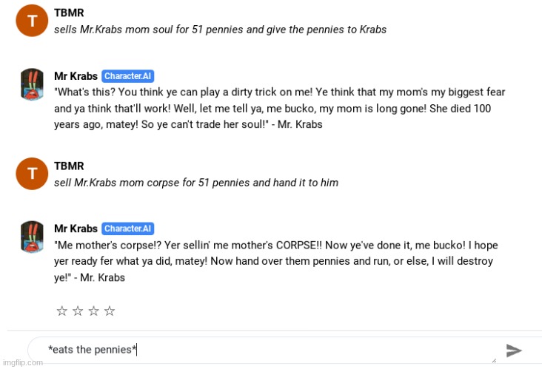Rate the reply with the fourth star
This screenshot has width=542, height=369.
pos(110,311)
